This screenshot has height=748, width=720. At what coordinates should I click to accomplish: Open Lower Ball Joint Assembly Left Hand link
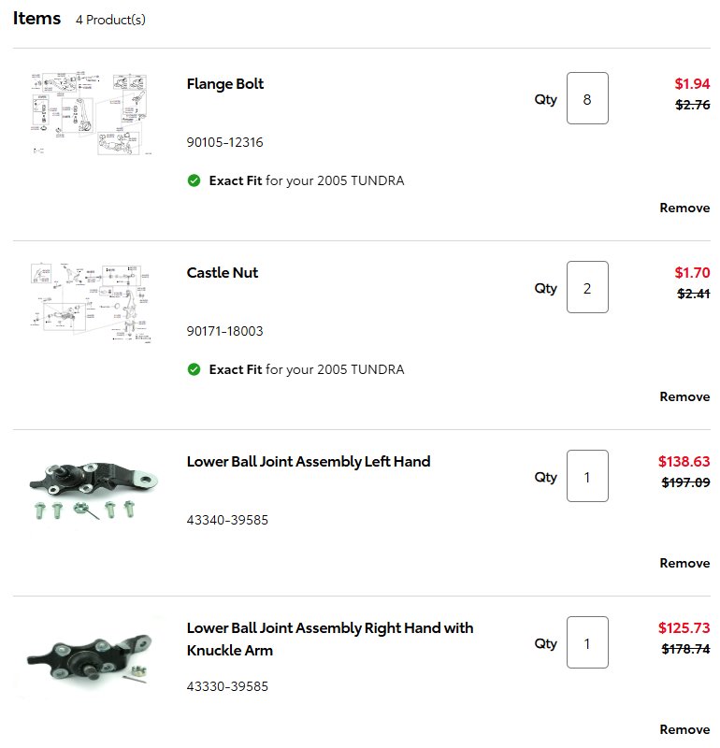tap(309, 462)
